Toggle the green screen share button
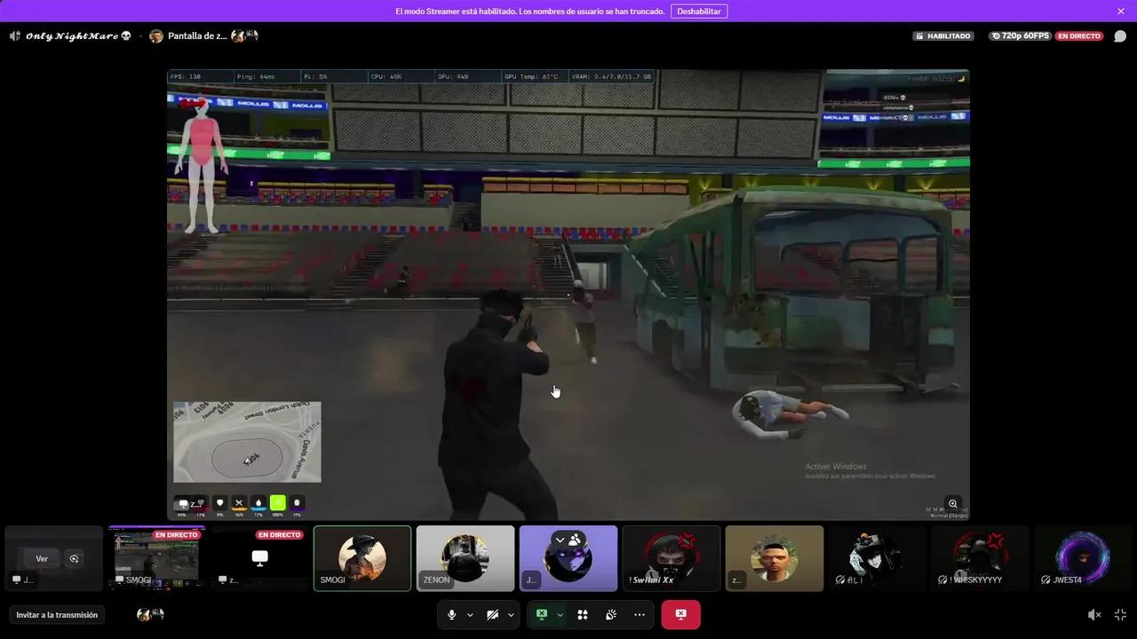Screen dimensions: 1137x639 point(541,615)
